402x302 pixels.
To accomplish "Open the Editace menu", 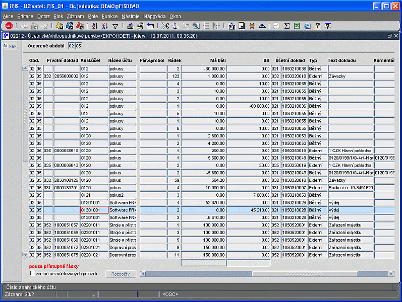I will (25, 17).
